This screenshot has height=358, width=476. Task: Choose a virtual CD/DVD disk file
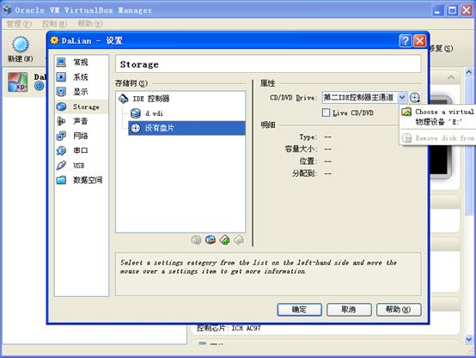tap(437, 112)
